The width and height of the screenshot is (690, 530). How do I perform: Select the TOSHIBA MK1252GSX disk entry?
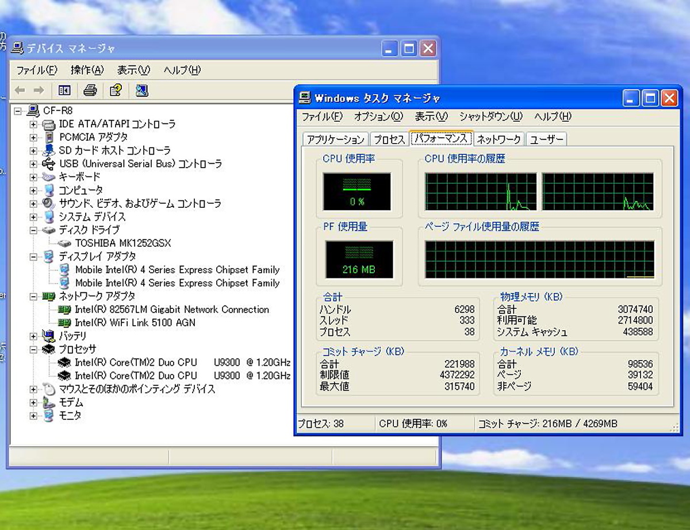tap(123, 243)
